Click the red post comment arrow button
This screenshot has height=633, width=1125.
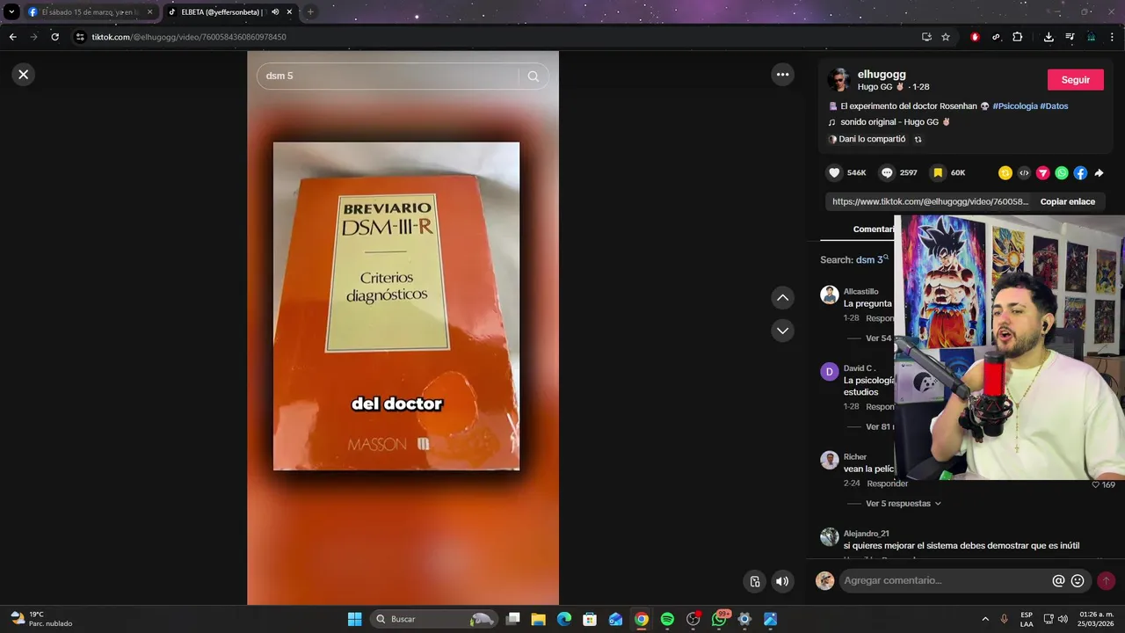coord(1106,581)
